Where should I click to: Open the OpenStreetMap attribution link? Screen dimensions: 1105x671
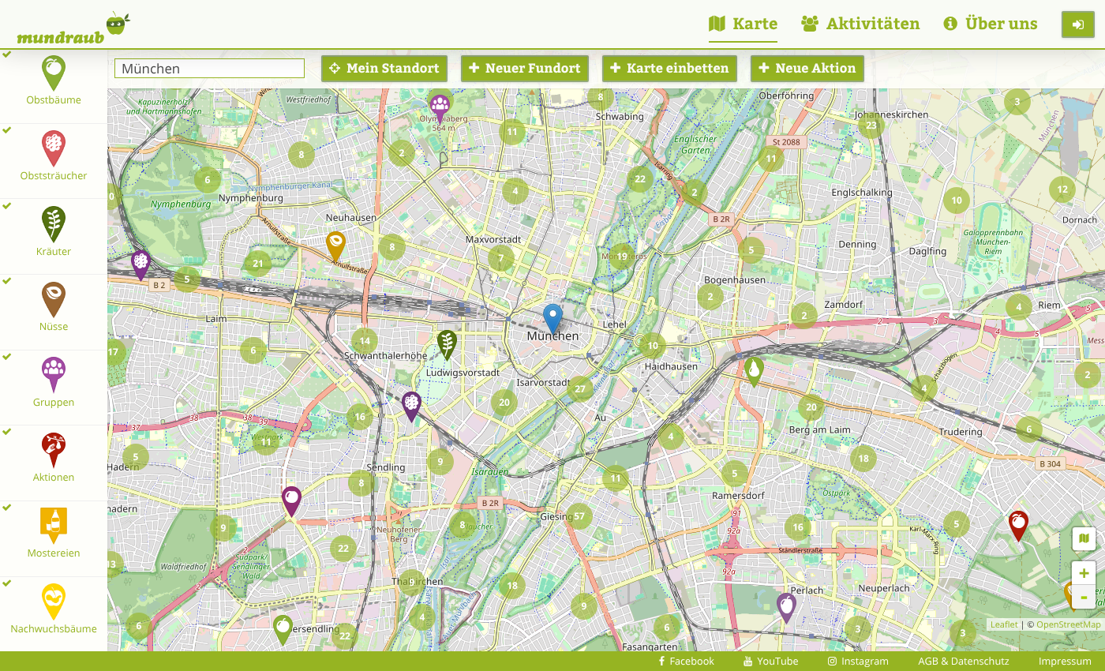(1068, 624)
